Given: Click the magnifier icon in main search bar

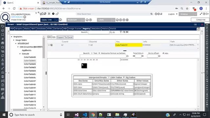Looking at the screenshot, I should pyautogui.click(x=151, y=14).
